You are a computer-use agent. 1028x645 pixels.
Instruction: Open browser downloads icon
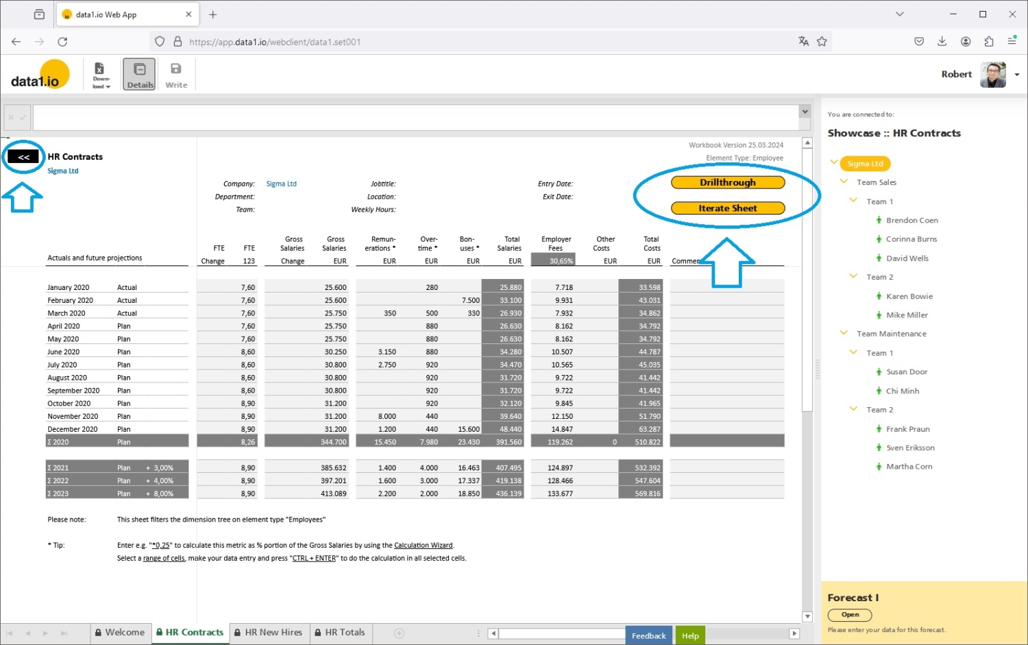click(x=942, y=42)
